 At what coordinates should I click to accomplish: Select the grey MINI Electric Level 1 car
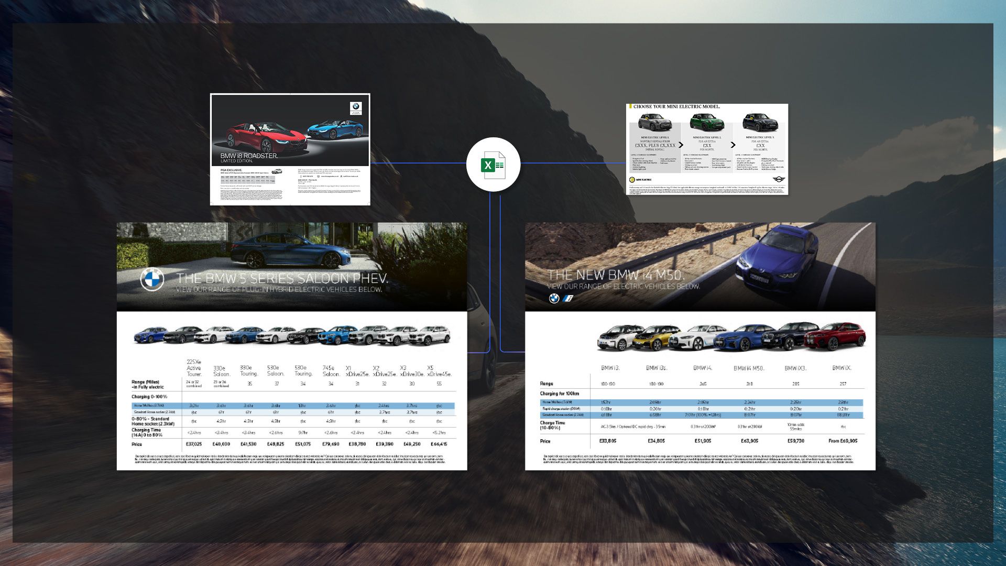pyautogui.click(x=654, y=123)
